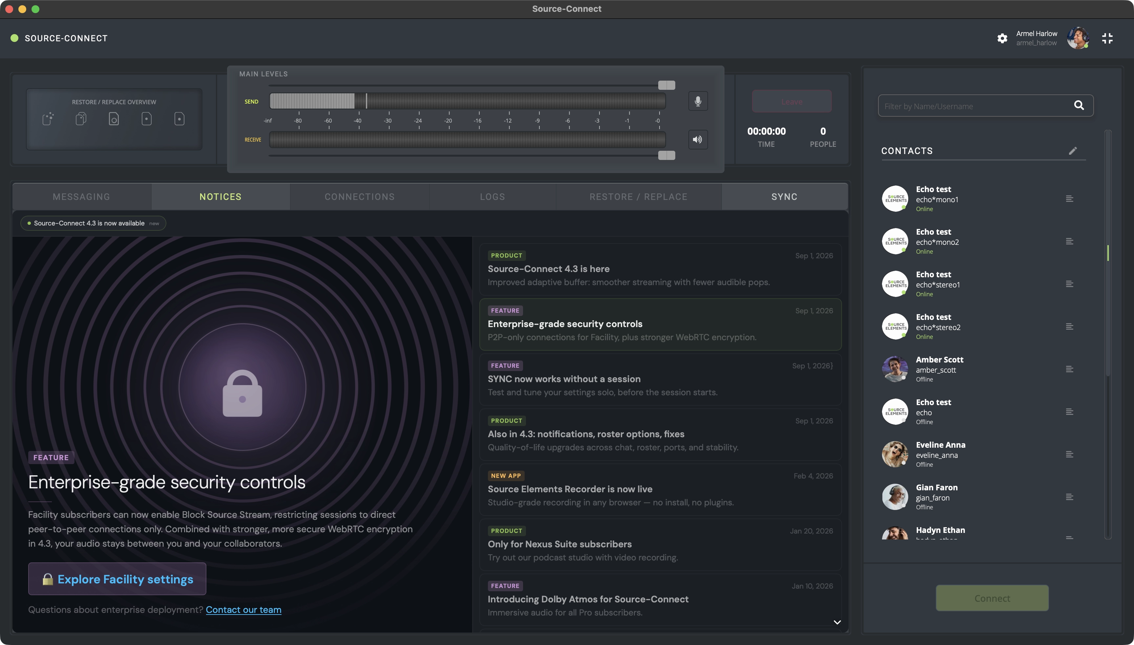Select the Gian Faron contact name
The height and width of the screenshot is (645, 1134).
point(937,487)
